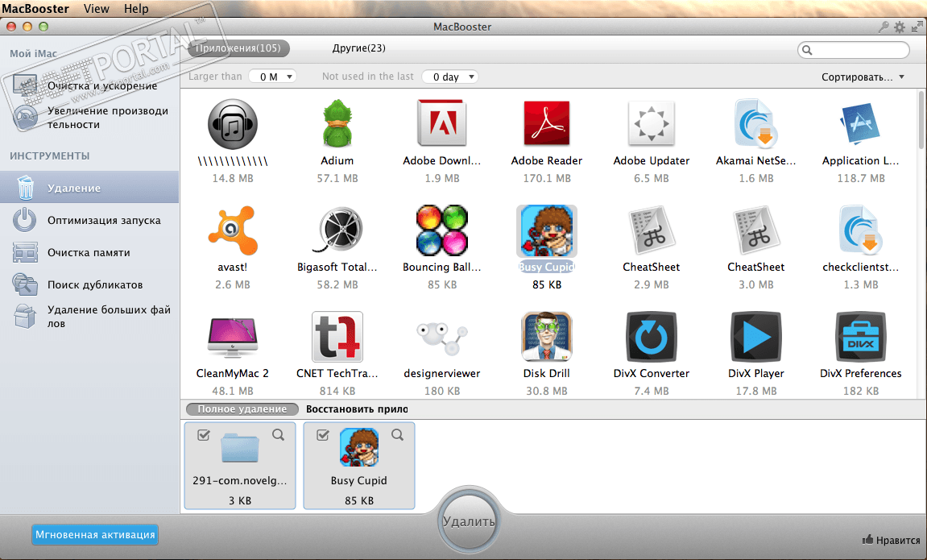Select the Удаление tool in sidebar

point(89,188)
